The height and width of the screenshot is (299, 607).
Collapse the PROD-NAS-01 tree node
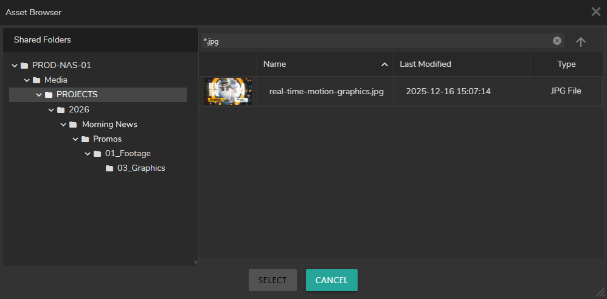click(x=15, y=65)
